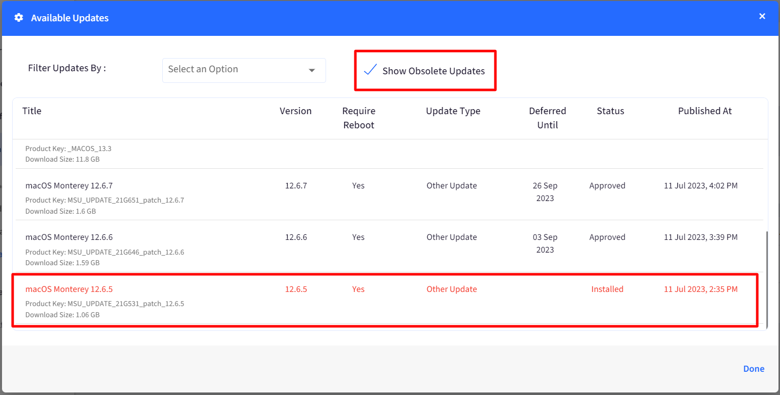Open the Filter Updates By dropdown

tap(244, 70)
